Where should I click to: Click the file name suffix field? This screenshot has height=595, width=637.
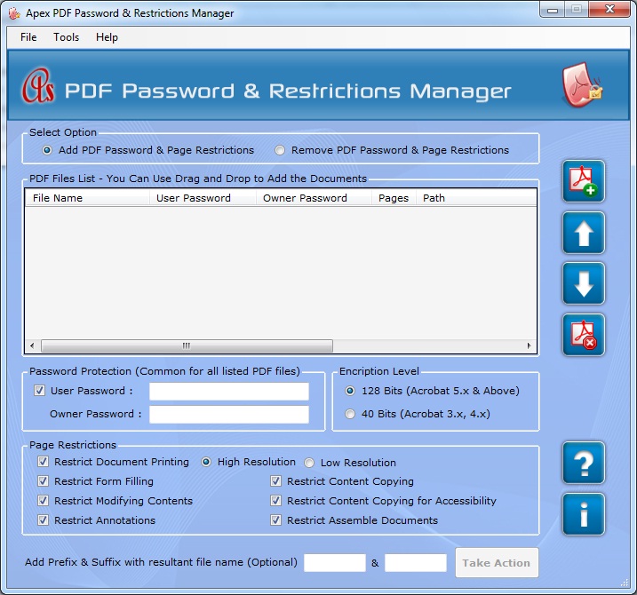[x=416, y=563]
